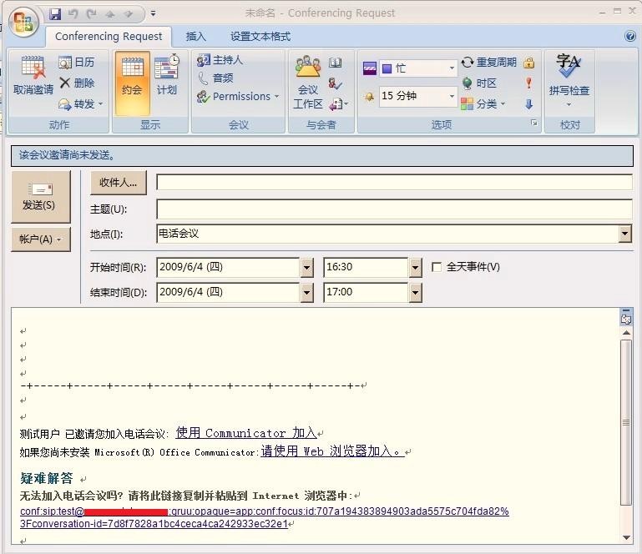This screenshot has width=642, height=554.
Task: Click the message body vertical scrollbar
Action: [626, 417]
